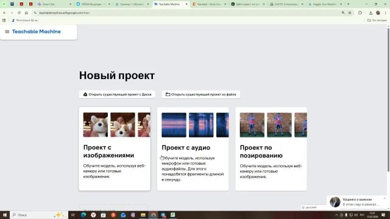The height and width of the screenshot is (219, 390).
Task: Choose the 'Проект с изображениями' card title
Action: pos(108,151)
